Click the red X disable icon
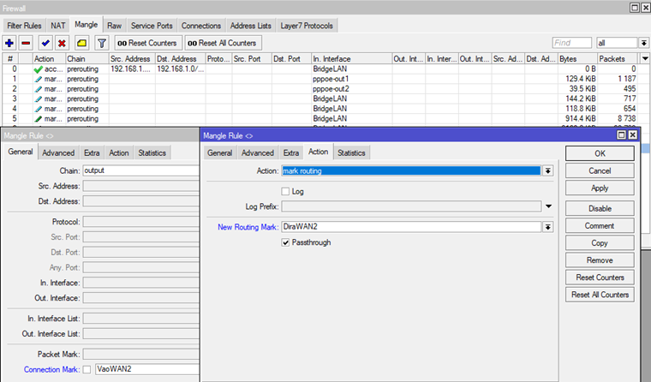This screenshot has height=382, width=651. click(x=62, y=43)
